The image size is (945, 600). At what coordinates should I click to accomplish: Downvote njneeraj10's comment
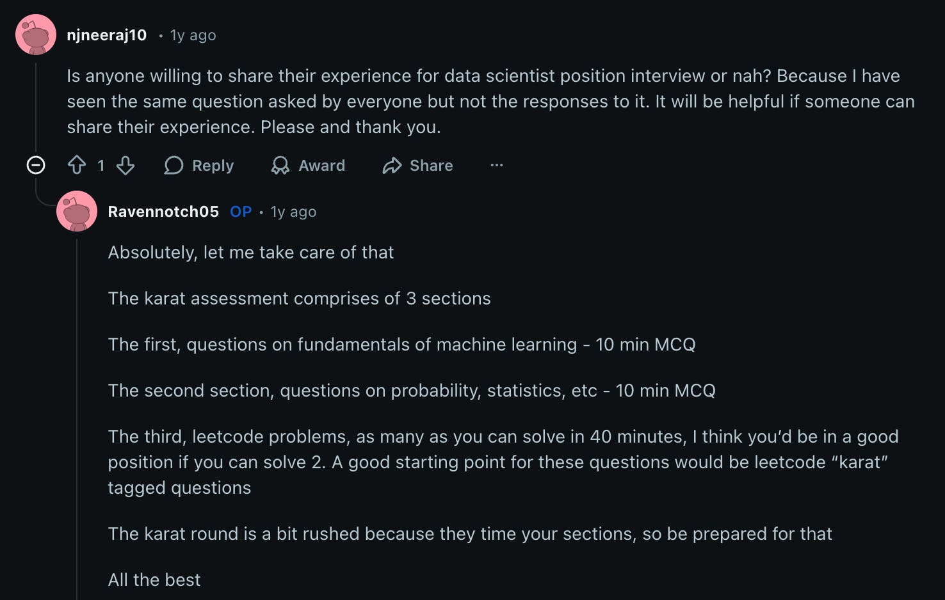pyautogui.click(x=125, y=166)
